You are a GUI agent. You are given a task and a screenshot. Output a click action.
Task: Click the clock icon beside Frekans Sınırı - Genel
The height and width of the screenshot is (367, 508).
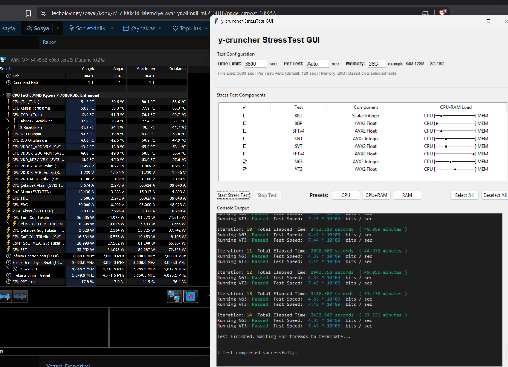coord(9,275)
